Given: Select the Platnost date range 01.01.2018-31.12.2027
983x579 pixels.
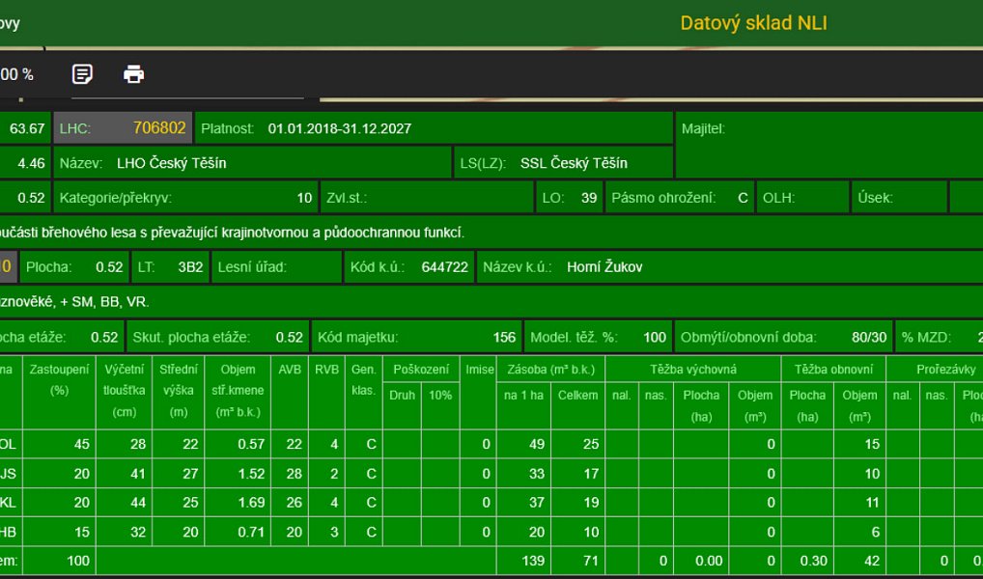Looking at the screenshot, I should point(340,128).
